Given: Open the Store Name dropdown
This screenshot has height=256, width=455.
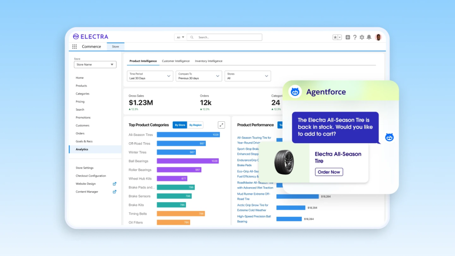Looking at the screenshot, I should click(95, 64).
